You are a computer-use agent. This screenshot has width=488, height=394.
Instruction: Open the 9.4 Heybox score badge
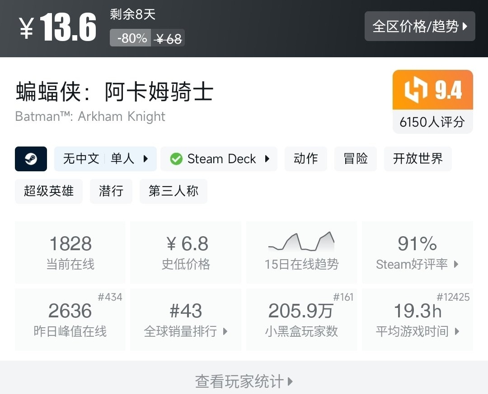[432, 90]
